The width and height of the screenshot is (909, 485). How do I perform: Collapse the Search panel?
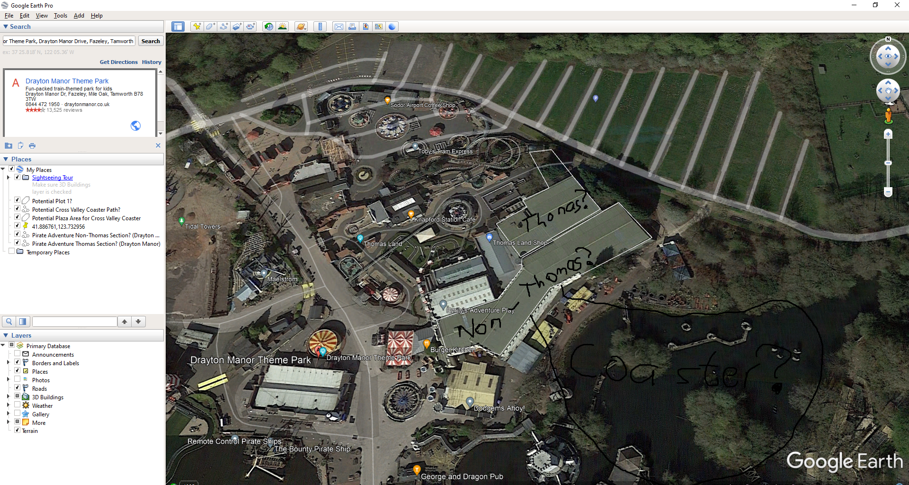6,27
